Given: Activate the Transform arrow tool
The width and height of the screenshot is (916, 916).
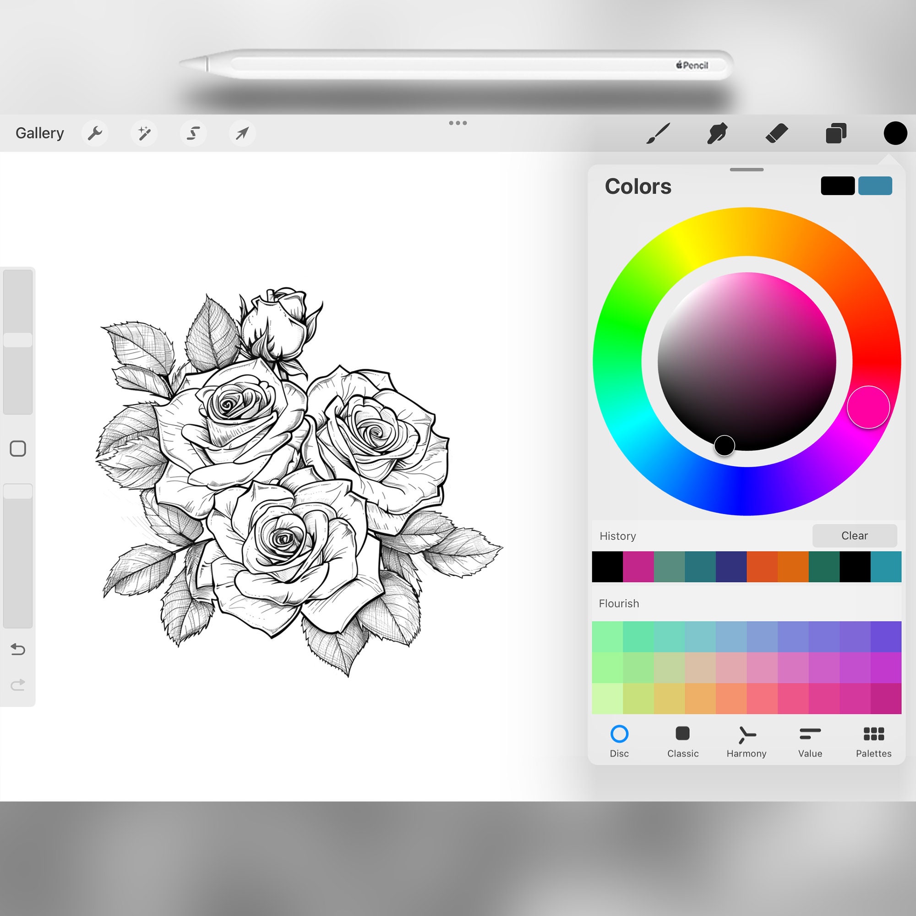Looking at the screenshot, I should point(242,133).
